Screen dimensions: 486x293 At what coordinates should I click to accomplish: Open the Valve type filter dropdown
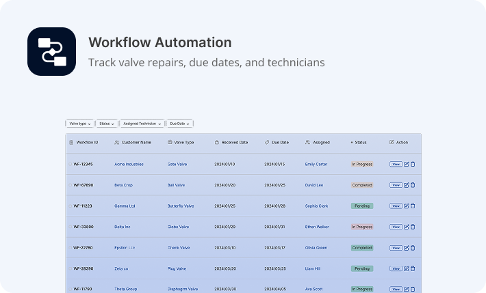79,124
